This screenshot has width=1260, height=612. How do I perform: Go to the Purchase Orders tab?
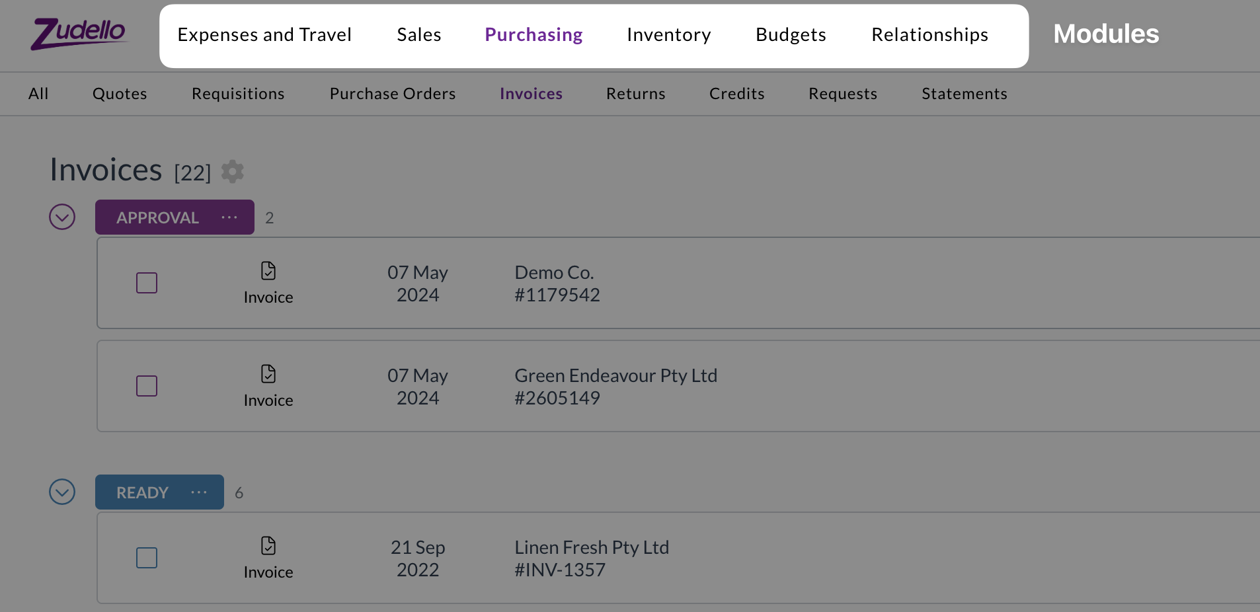(393, 94)
